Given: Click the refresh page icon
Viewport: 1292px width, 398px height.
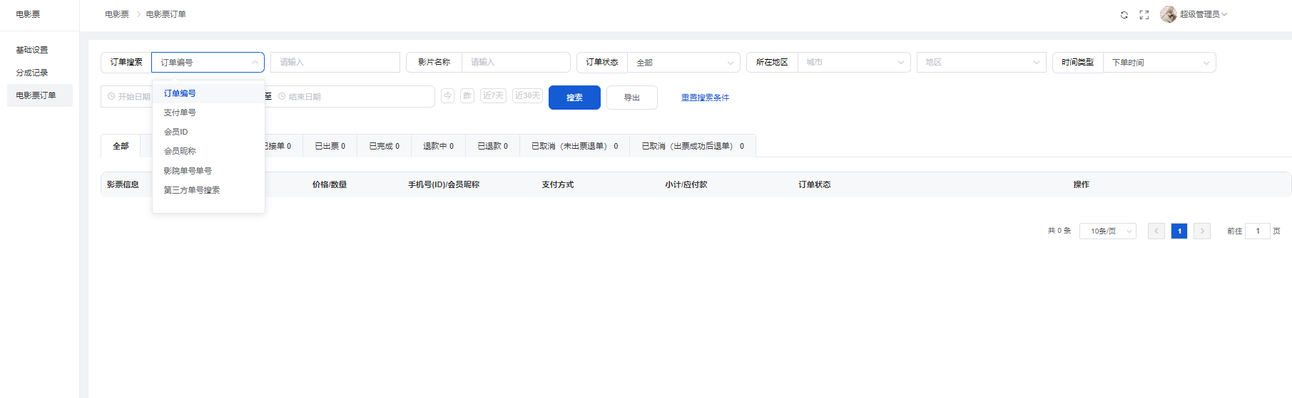Looking at the screenshot, I should tap(1124, 15).
